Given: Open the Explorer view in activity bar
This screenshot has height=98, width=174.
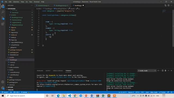Looking at the screenshot, I should pos(3,6).
